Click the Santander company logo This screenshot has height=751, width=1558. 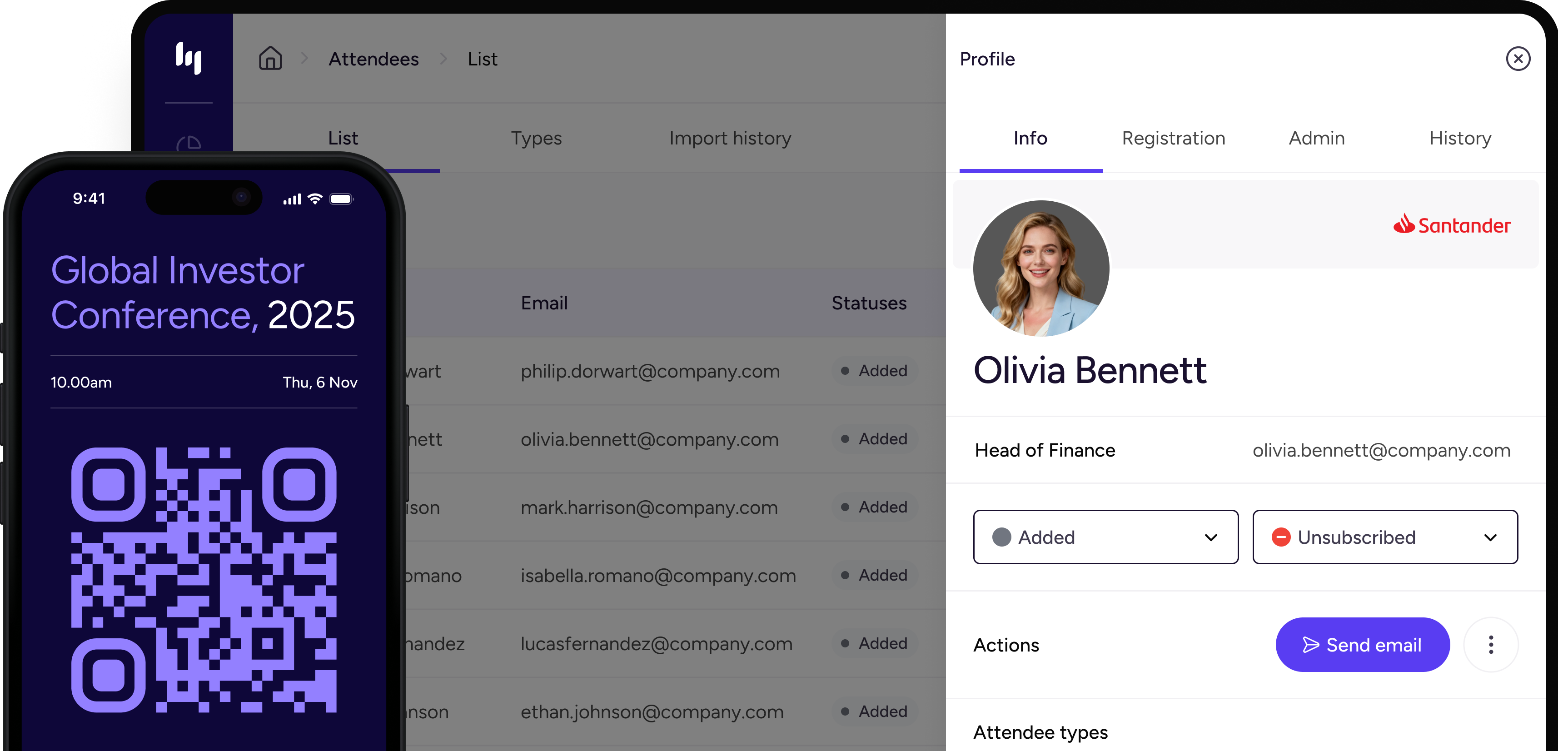click(1452, 225)
